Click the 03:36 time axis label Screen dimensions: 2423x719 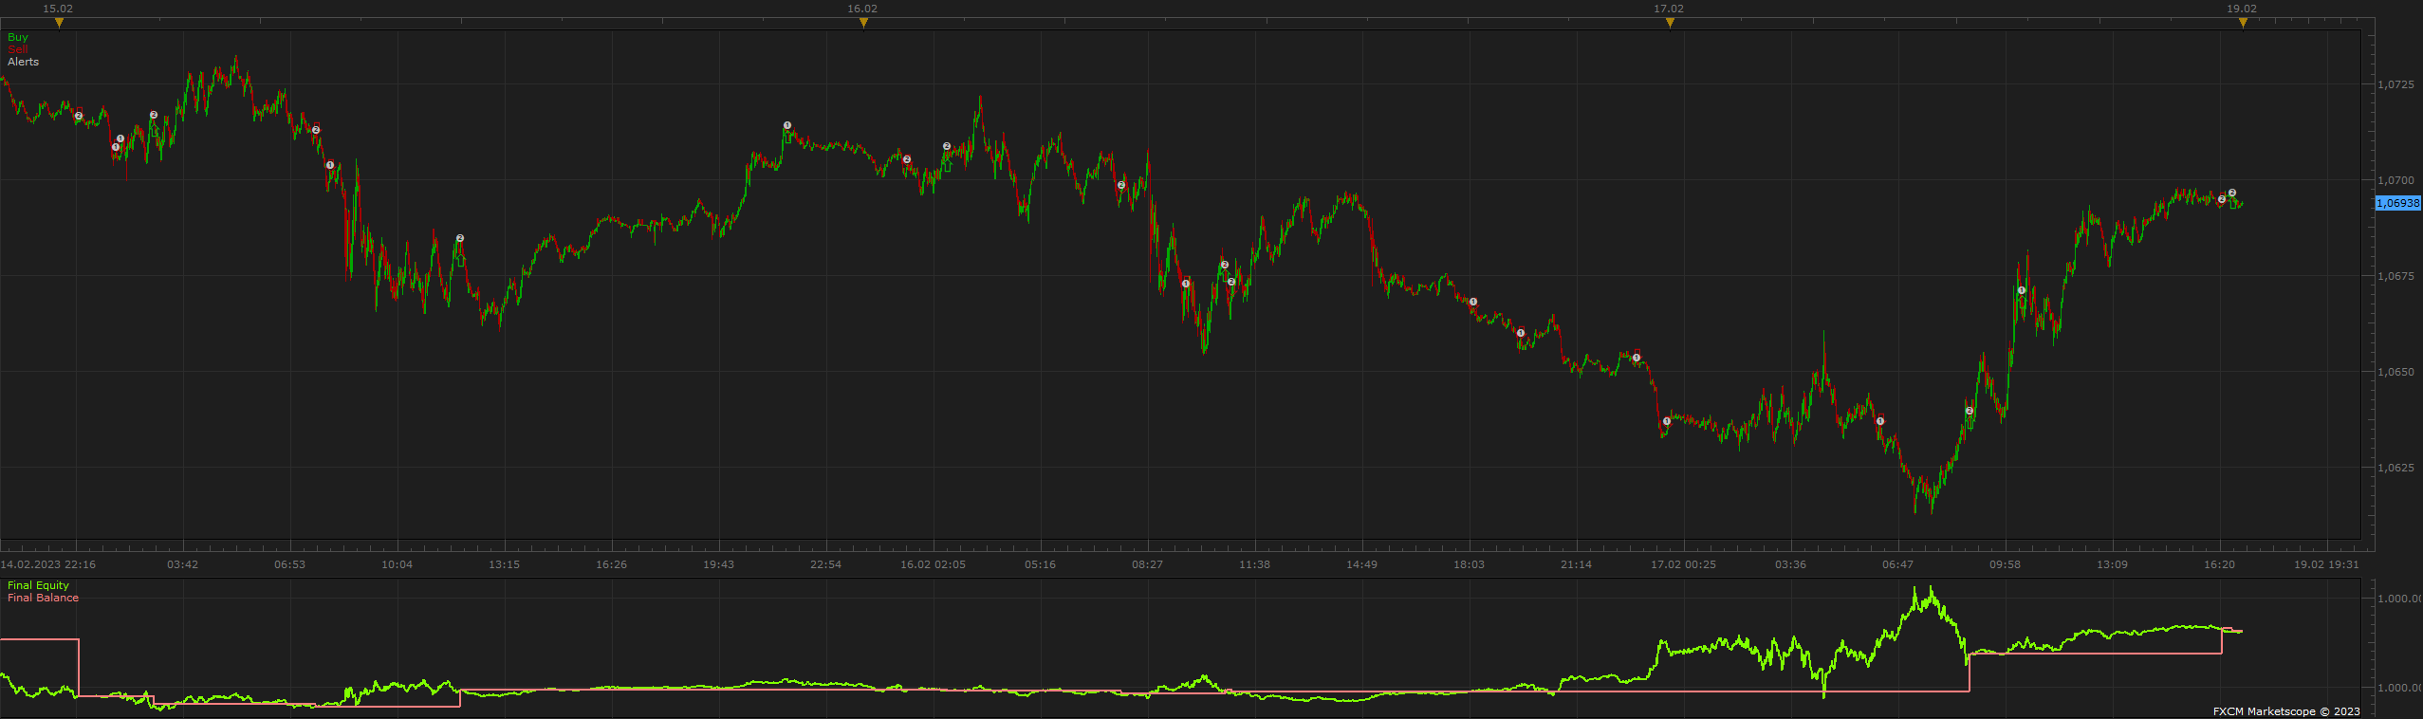[x=1791, y=564]
